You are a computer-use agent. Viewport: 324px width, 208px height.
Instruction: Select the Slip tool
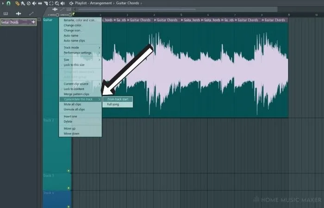click(40, 3)
